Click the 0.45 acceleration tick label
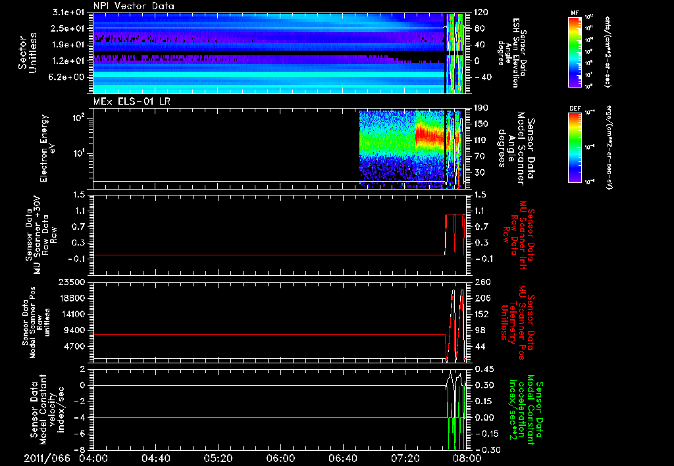Screen dimensions: 674x466 (x=484, y=369)
